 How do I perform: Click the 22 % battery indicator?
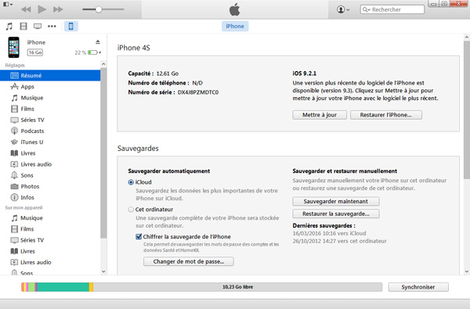tap(88, 52)
